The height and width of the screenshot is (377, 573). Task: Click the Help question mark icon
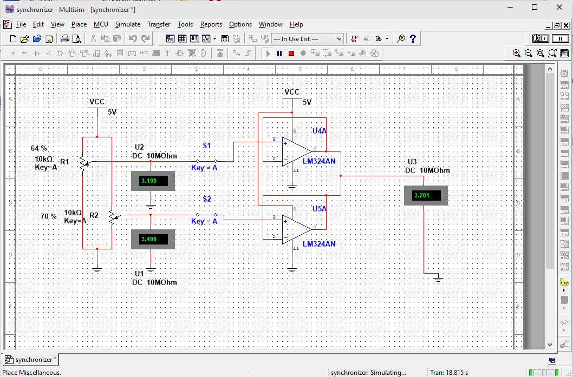(413, 39)
